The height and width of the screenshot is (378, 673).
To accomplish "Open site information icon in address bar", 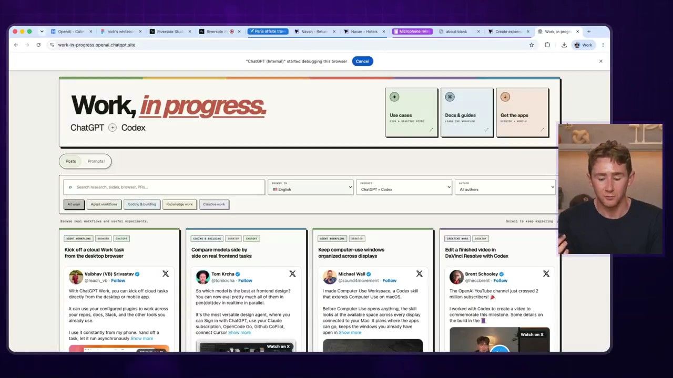I will tap(52, 45).
